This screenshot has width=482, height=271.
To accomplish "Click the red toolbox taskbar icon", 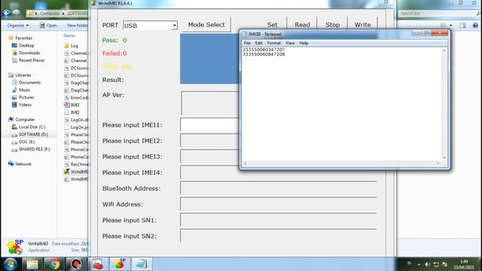I will [x=98, y=264].
